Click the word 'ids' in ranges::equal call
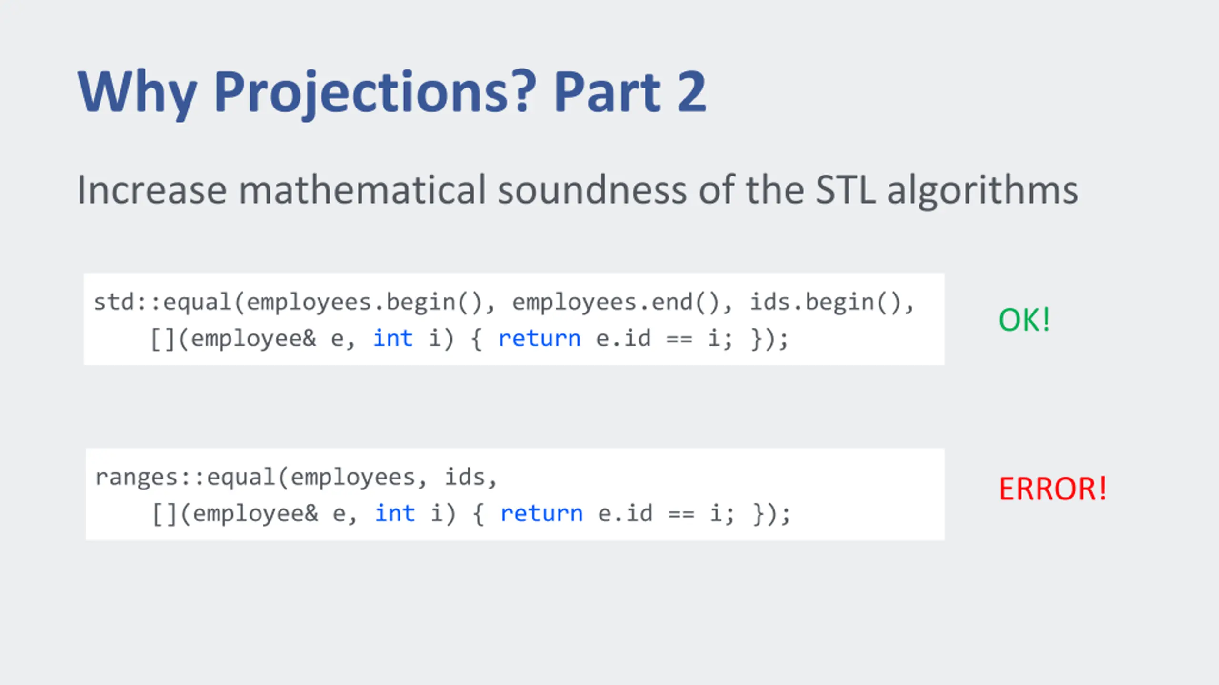The height and width of the screenshot is (685, 1219). [465, 477]
